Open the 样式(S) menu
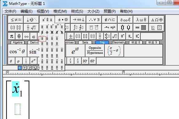Viewport: 179px width, 119px height. tap(77, 11)
